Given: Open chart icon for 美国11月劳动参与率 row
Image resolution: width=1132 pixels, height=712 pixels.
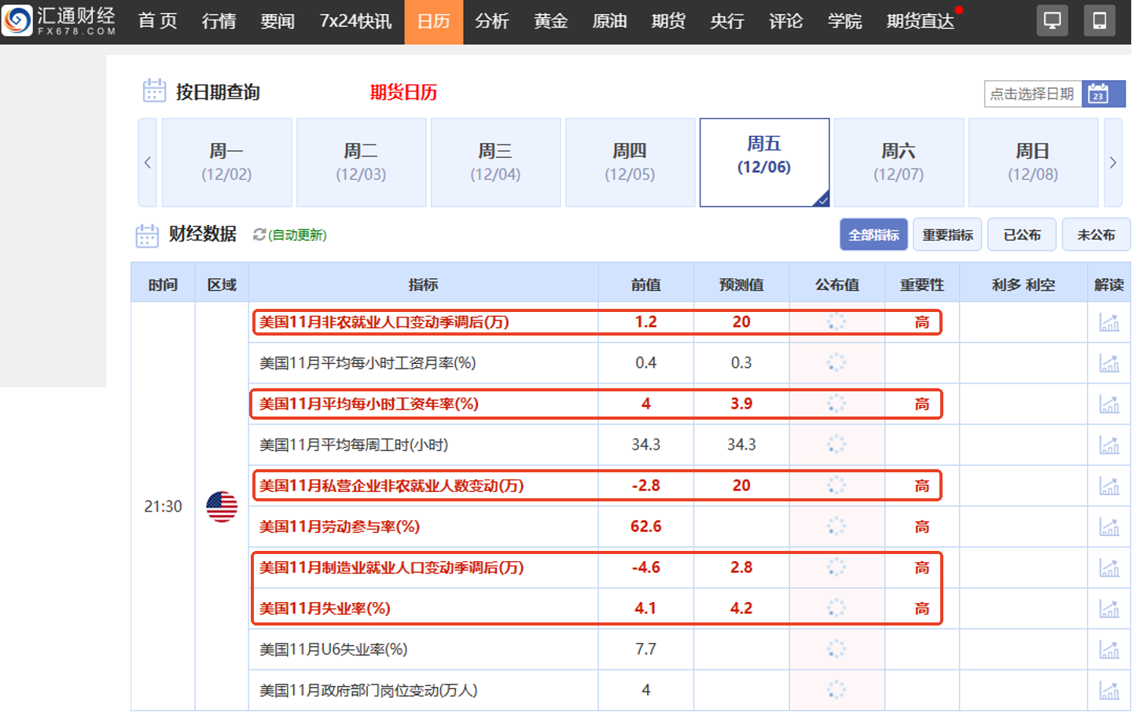Looking at the screenshot, I should pyautogui.click(x=1108, y=527).
